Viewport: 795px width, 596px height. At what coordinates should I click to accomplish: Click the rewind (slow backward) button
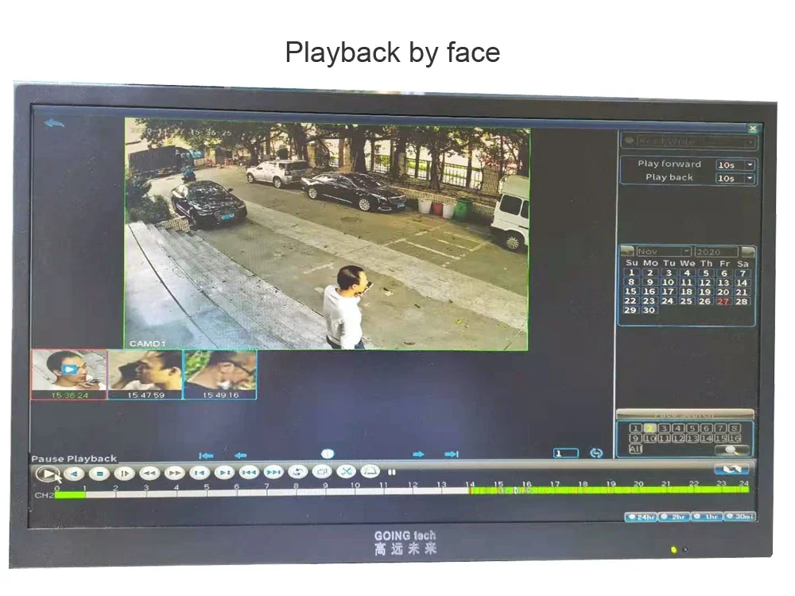(149, 474)
